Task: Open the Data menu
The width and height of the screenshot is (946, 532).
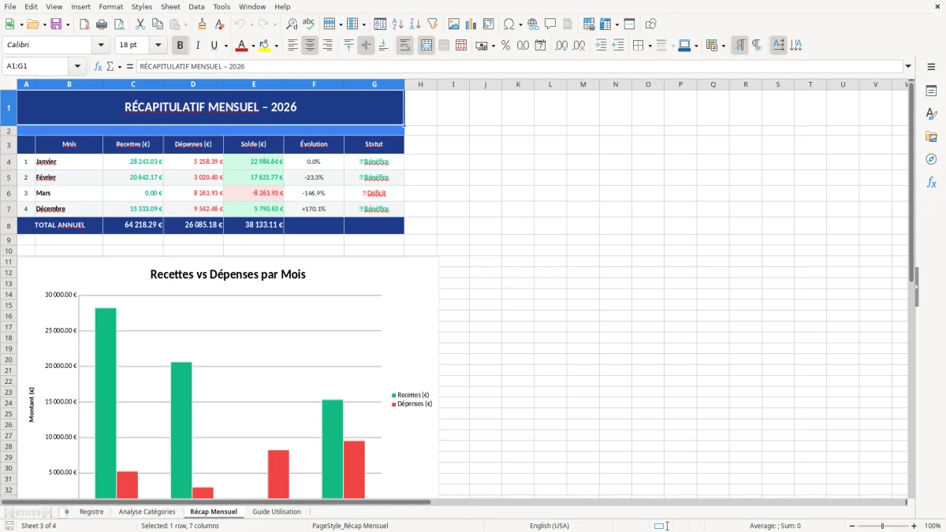Action: pyautogui.click(x=196, y=6)
